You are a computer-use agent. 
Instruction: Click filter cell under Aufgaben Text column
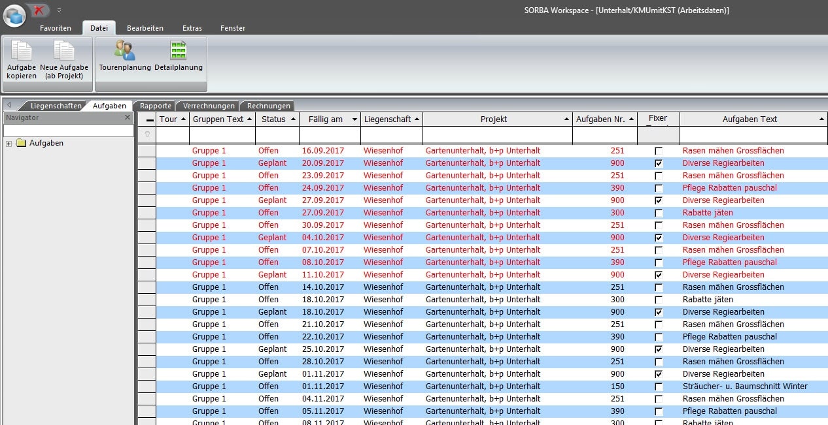click(x=753, y=134)
